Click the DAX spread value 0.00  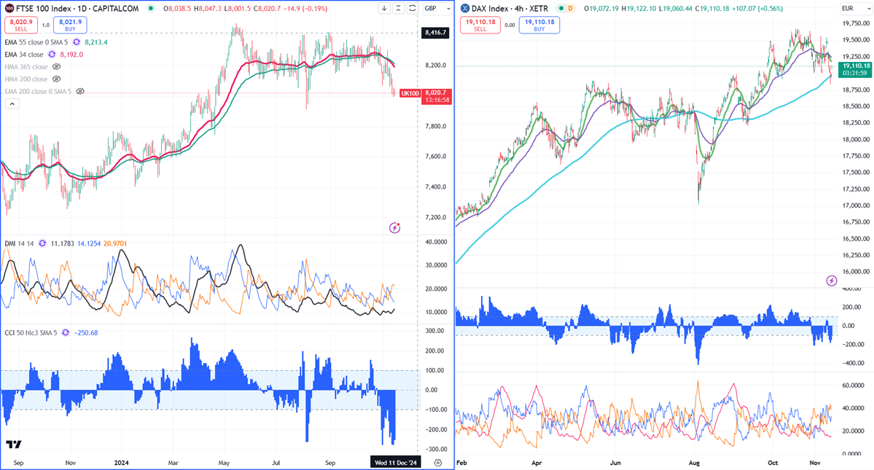click(510, 25)
